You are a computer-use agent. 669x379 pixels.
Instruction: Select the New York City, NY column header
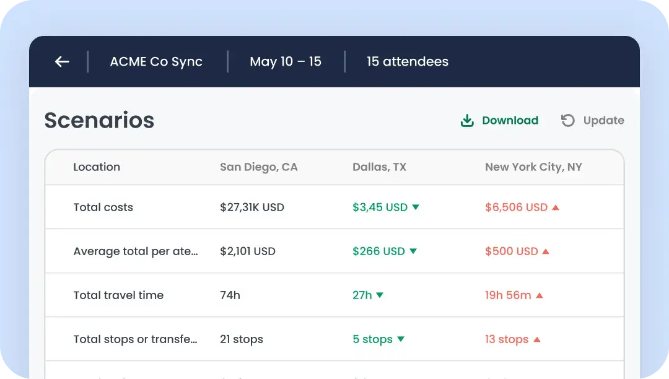(x=533, y=167)
